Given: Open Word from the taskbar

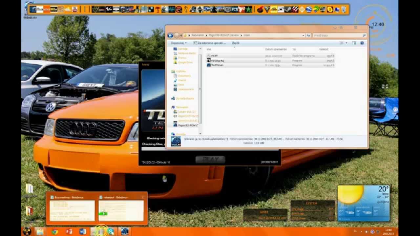Looking at the screenshot, I should tap(83, 232).
